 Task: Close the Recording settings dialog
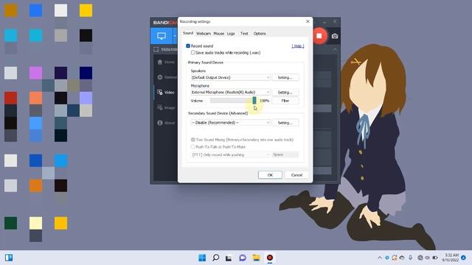point(308,21)
